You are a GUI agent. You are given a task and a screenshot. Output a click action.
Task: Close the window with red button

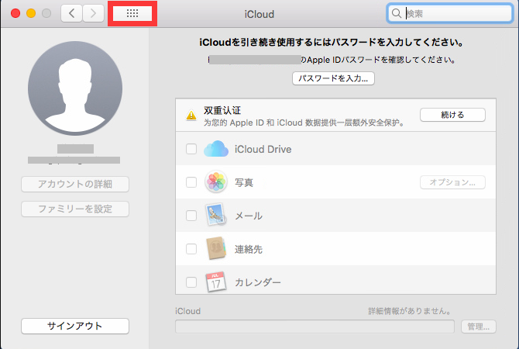pyautogui.click(x=15, y=13)
